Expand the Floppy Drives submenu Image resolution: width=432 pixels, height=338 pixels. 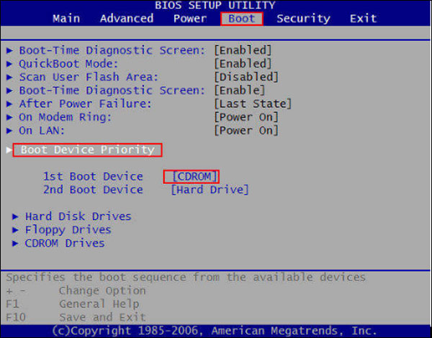(68, 230)
